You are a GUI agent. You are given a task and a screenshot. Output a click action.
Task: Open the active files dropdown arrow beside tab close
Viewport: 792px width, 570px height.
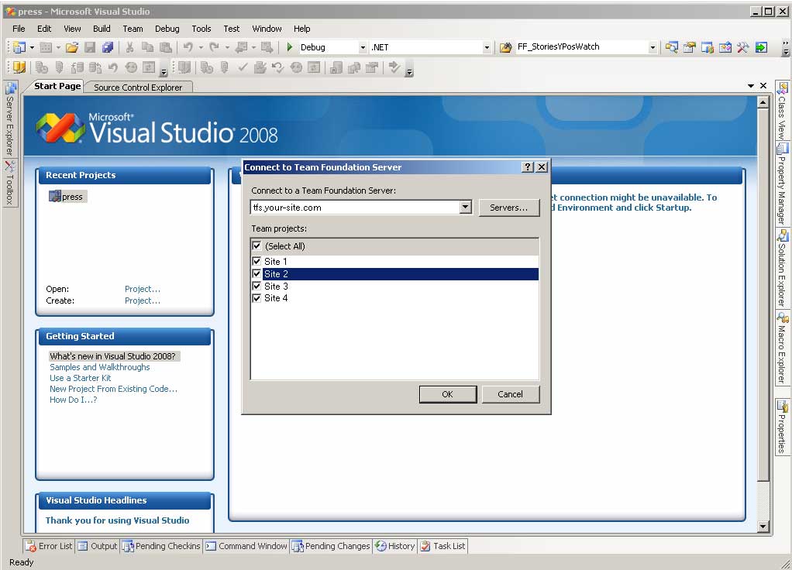click(x=751, y=86)
